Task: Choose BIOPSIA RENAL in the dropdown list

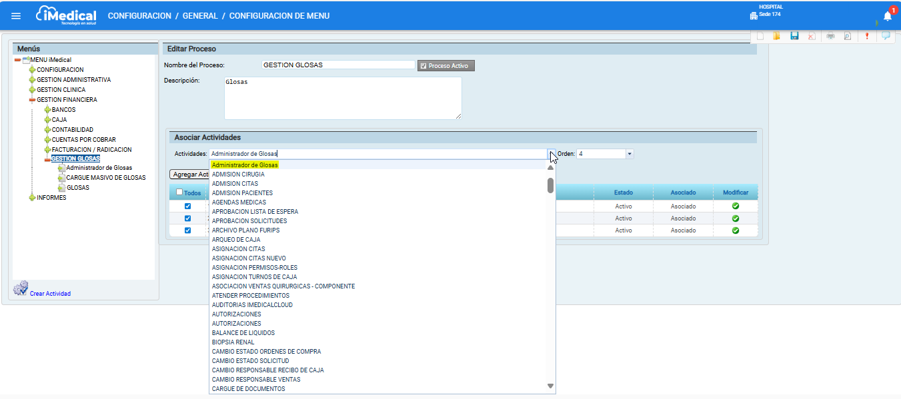Action: 233,342
